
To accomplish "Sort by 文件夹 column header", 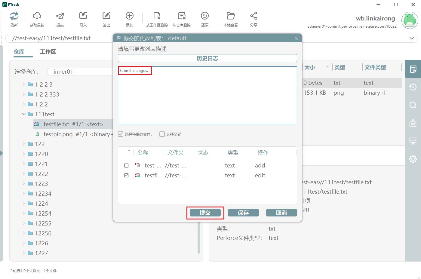I will (176, 152).
